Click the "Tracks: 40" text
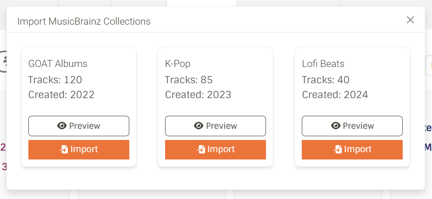The width and height of the screenshot is (432, 199). pyautogui.click(x=326, y=80)
